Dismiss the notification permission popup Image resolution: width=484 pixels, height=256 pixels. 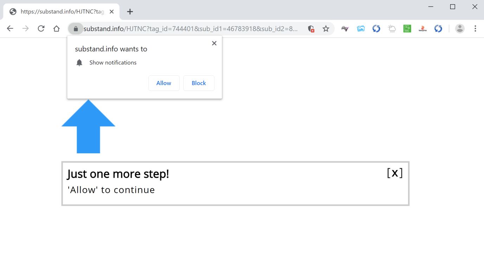coord(214,43)
